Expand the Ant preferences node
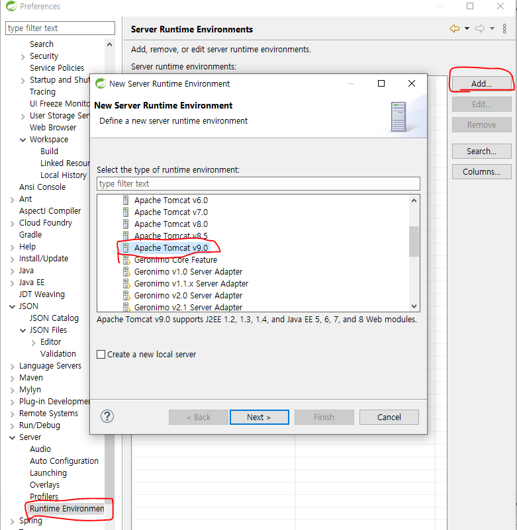517x530 pixels. [x=12, y=200]
